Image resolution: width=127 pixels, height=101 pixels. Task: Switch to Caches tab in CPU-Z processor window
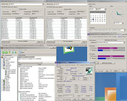coord(62,65)
